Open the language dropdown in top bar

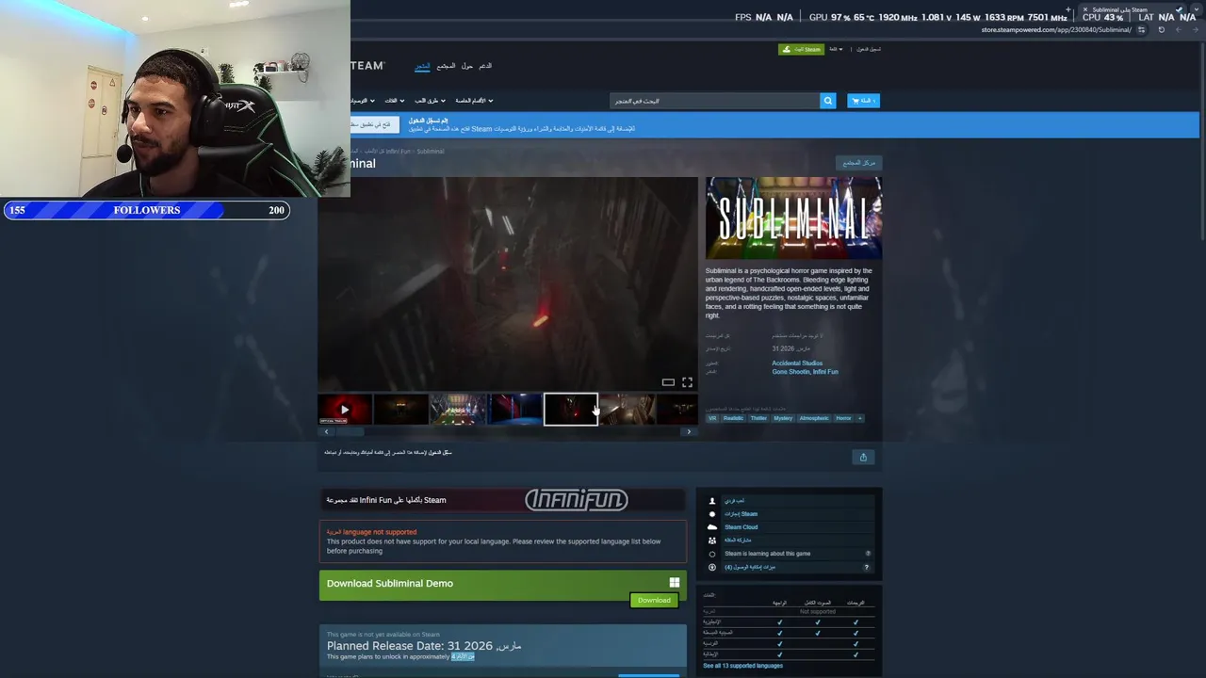(x=836, y=49)
